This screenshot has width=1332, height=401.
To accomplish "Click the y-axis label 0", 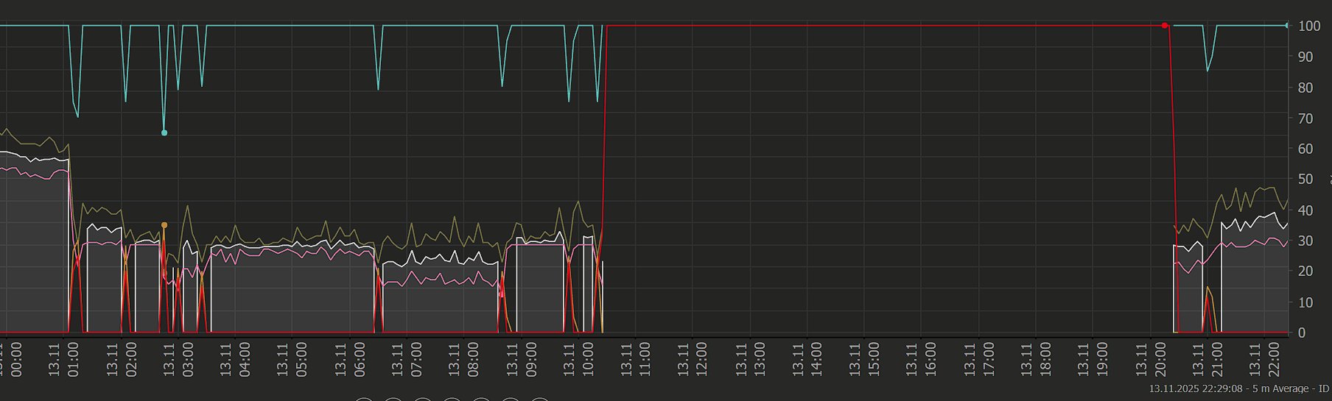I will click(1302, 333).
